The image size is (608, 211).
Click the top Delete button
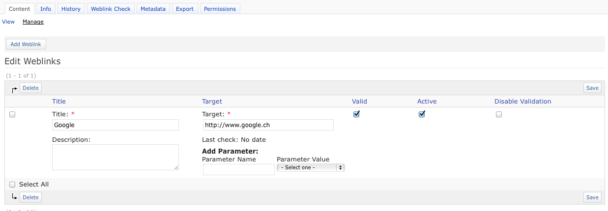[30, 88]
